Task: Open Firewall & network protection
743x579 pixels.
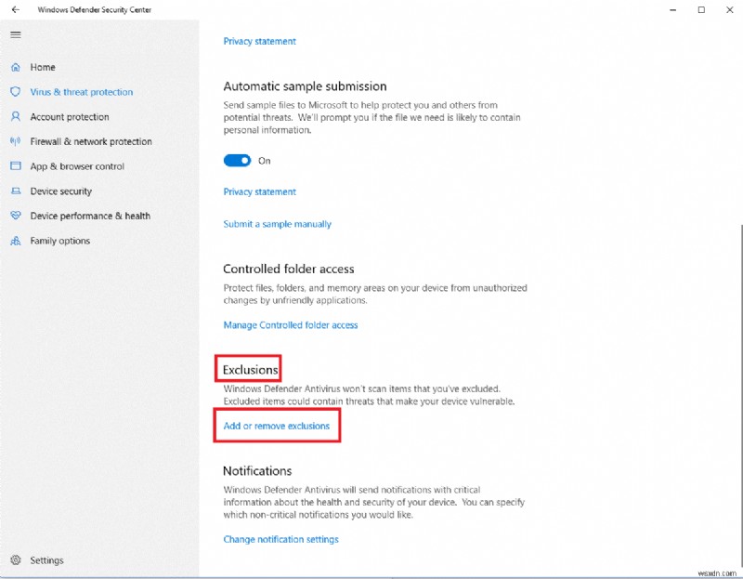Action: pos(88,141)
